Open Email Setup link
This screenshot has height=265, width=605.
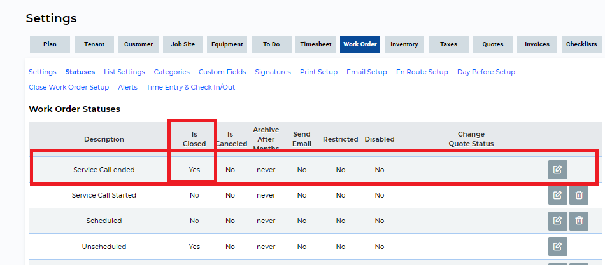click(367, 72)
